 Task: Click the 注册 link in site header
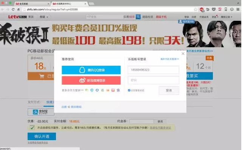tap(194, 17)
